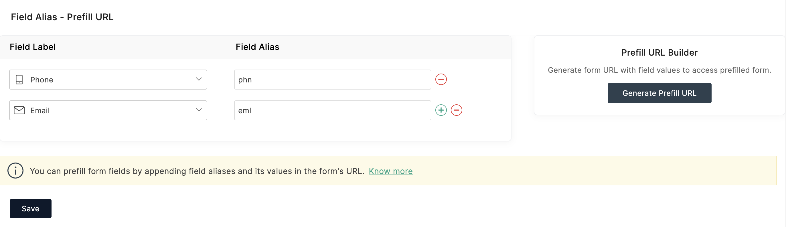Open the Know more link
This screenshot has height=227, width=786.
(x=390, y=171)
